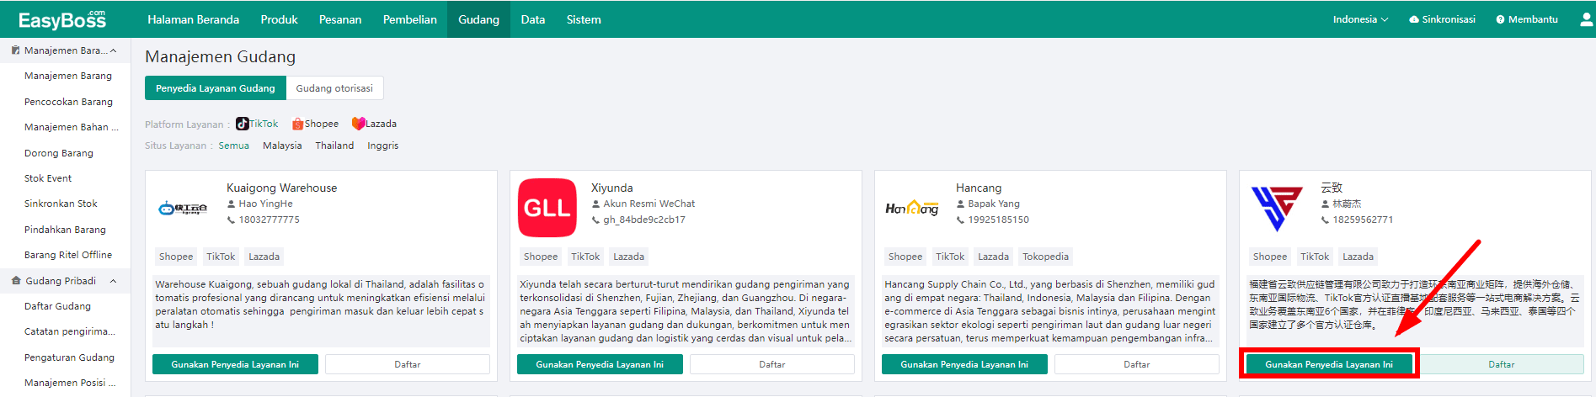Click the 云致 company logo
Screen dimensions: 1596x397
tap(1277, 208)
